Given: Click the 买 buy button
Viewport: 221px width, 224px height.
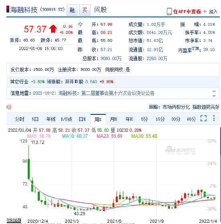Looking at the screenshot, I should pos(85,10).
